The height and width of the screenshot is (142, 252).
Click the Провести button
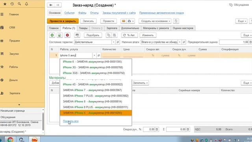[x=109, y=21]
